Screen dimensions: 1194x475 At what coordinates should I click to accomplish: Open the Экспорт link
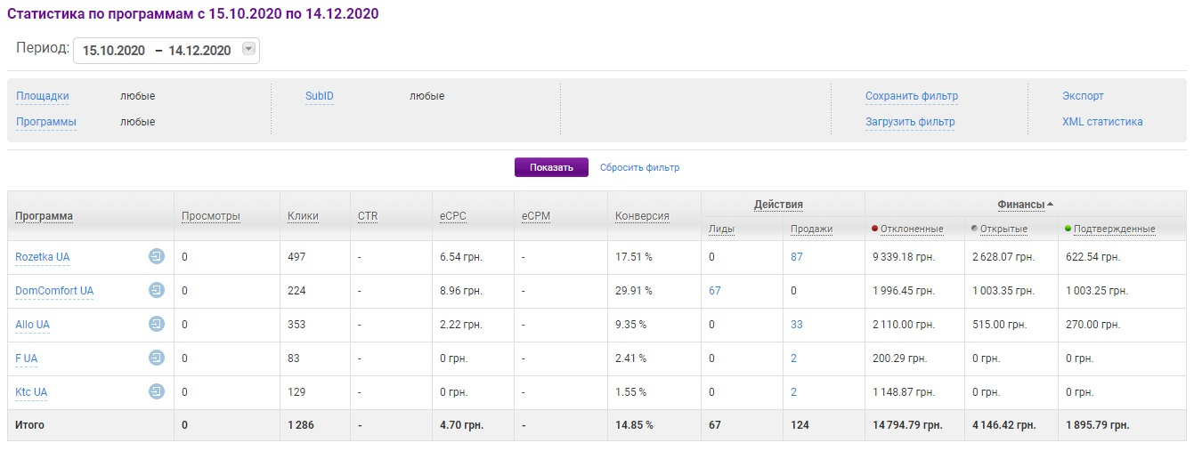1083,96
